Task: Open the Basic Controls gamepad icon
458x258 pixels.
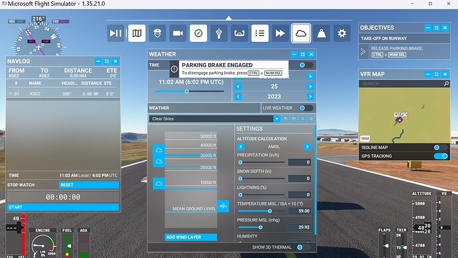Action: click(x=239, y=33)
